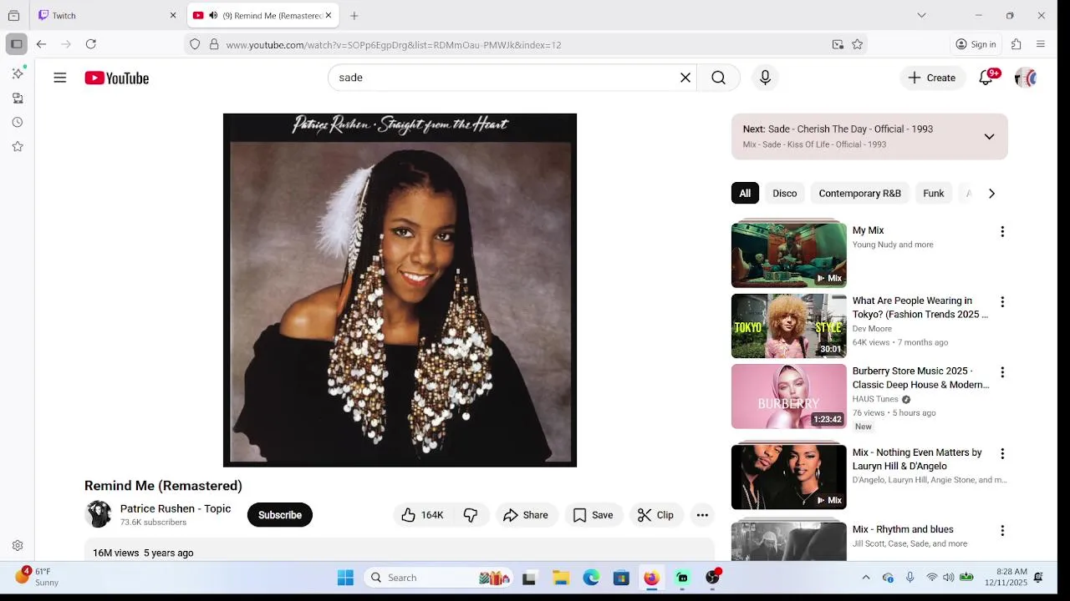The height and width of the screenshot is (601, 1070).
Task: Expand the Next up playlist panel
Action: pos(989,137)
